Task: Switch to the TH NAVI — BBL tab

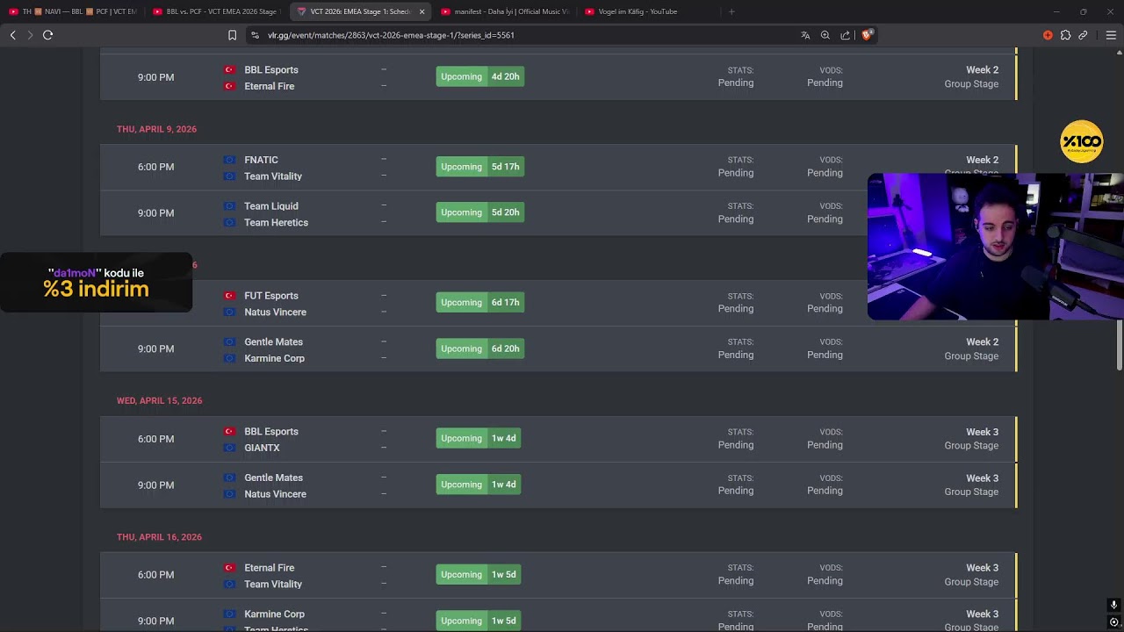Action: click(73, 11)
